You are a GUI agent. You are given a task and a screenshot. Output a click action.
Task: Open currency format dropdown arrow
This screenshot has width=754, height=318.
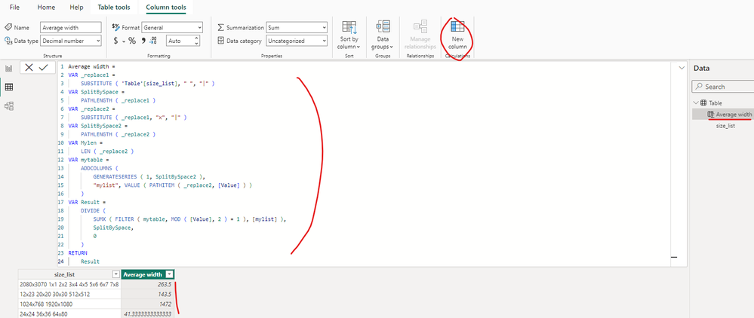(x=123, y=41)
